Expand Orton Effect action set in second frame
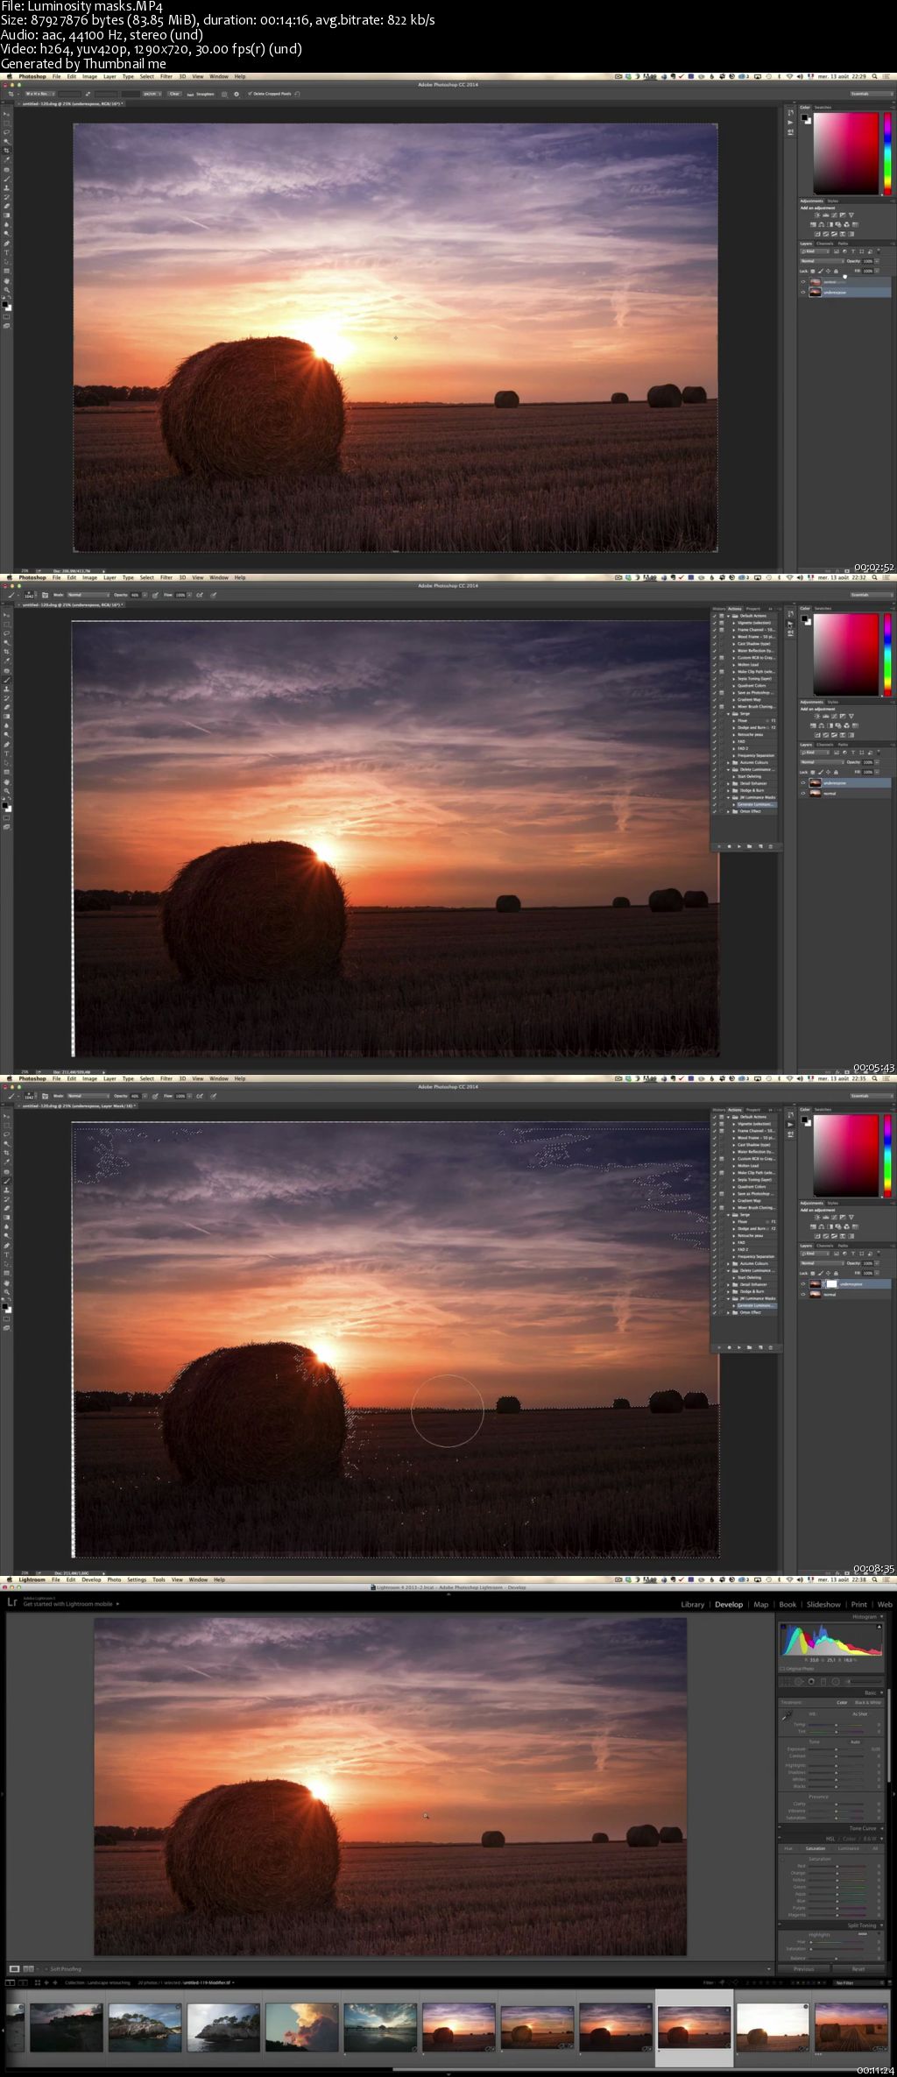897x2077 pixels. [x=728, y=811]
